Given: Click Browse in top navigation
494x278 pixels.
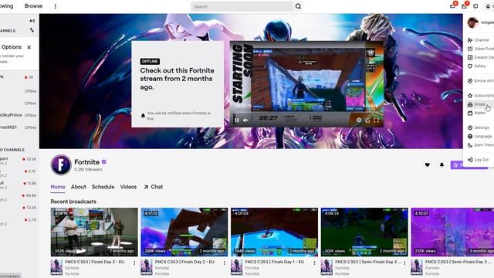Looking at the screenshot, I should click(x=33, y=6).
